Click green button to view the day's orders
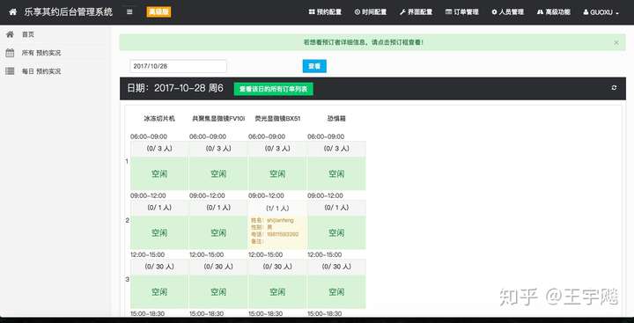The image size is (634, 323). tap(273, 89)
